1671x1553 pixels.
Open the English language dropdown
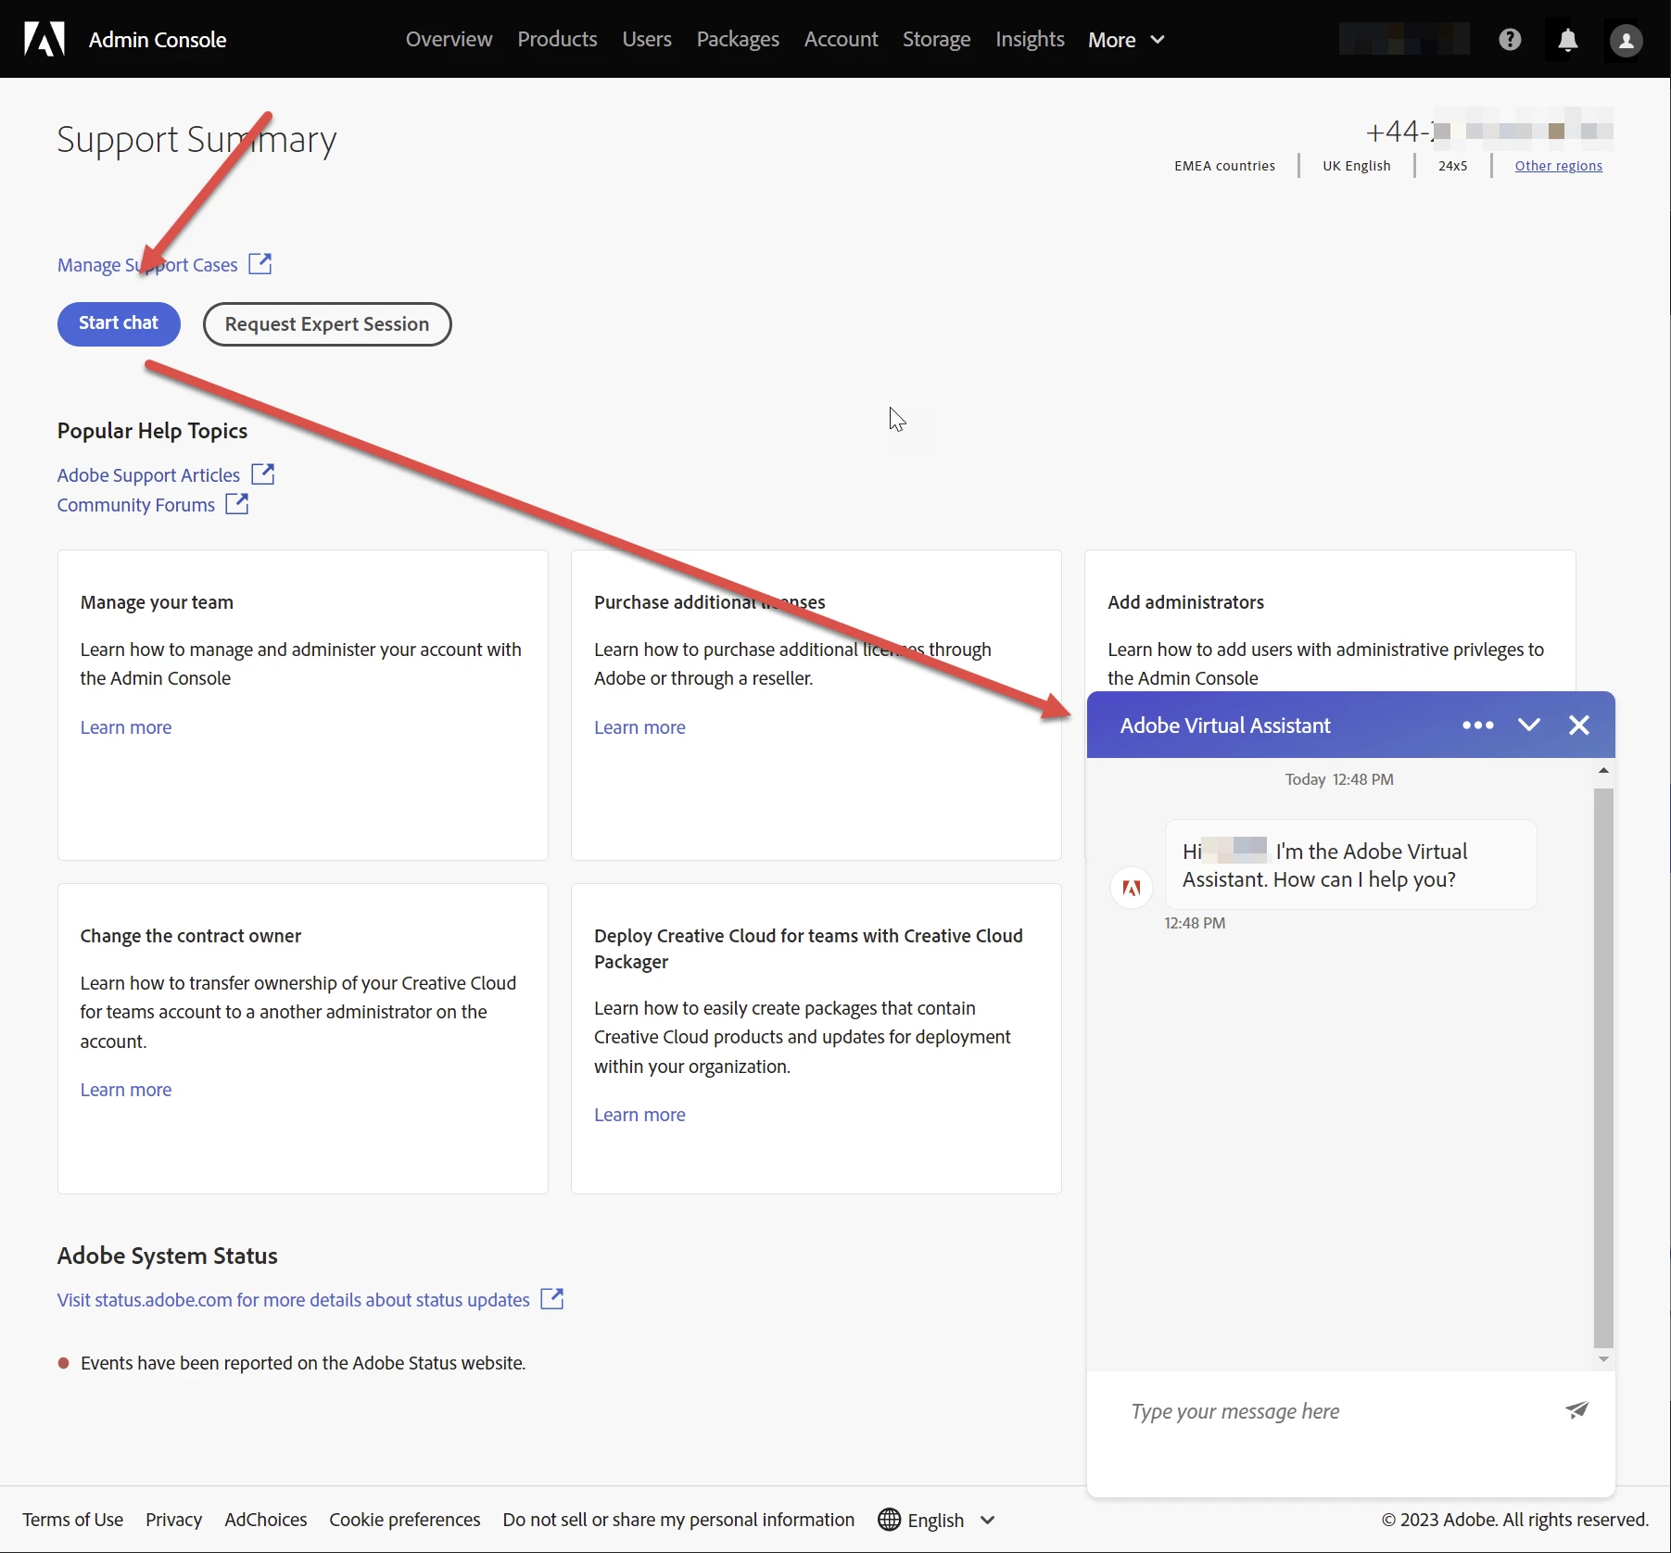(951, 1520)
